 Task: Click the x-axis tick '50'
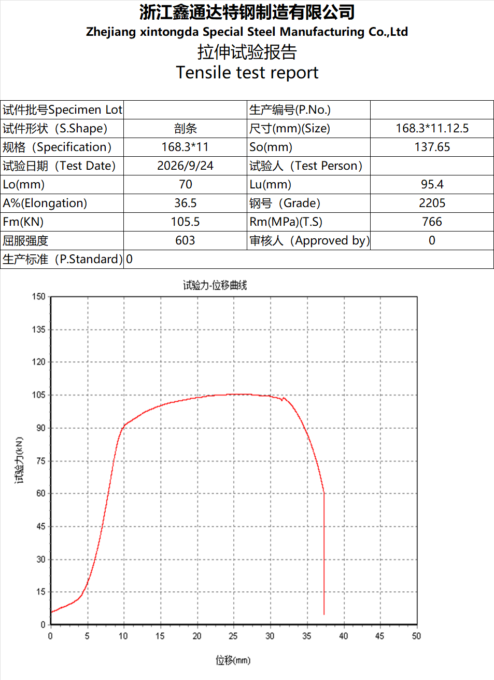point(416,636)
